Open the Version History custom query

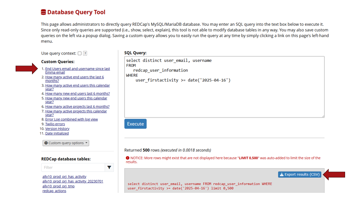point(57,129)
